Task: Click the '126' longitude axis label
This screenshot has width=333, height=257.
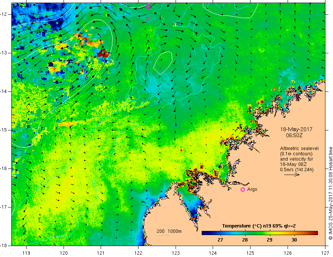Action: point(288,253)
